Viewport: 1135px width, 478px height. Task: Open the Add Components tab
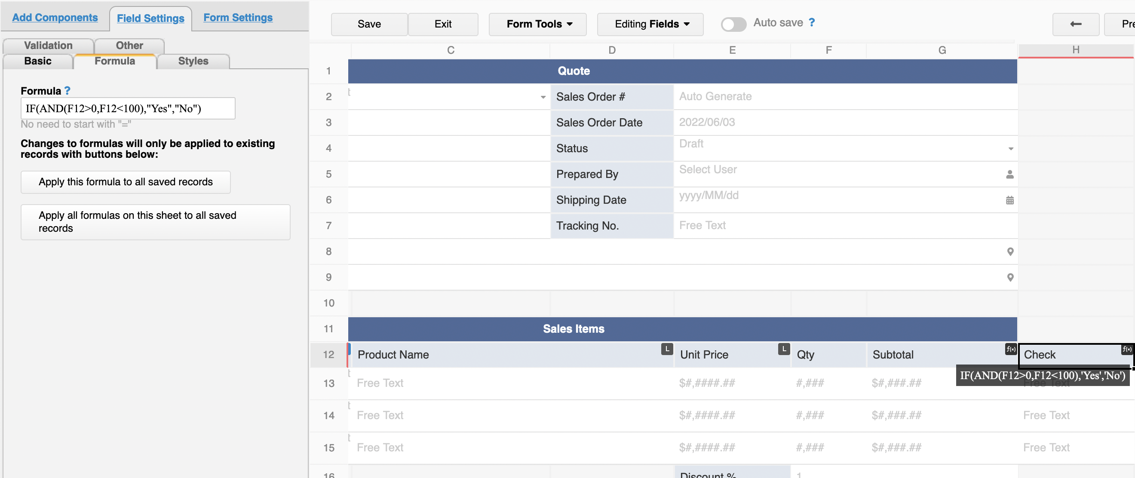tap(55, 18)
